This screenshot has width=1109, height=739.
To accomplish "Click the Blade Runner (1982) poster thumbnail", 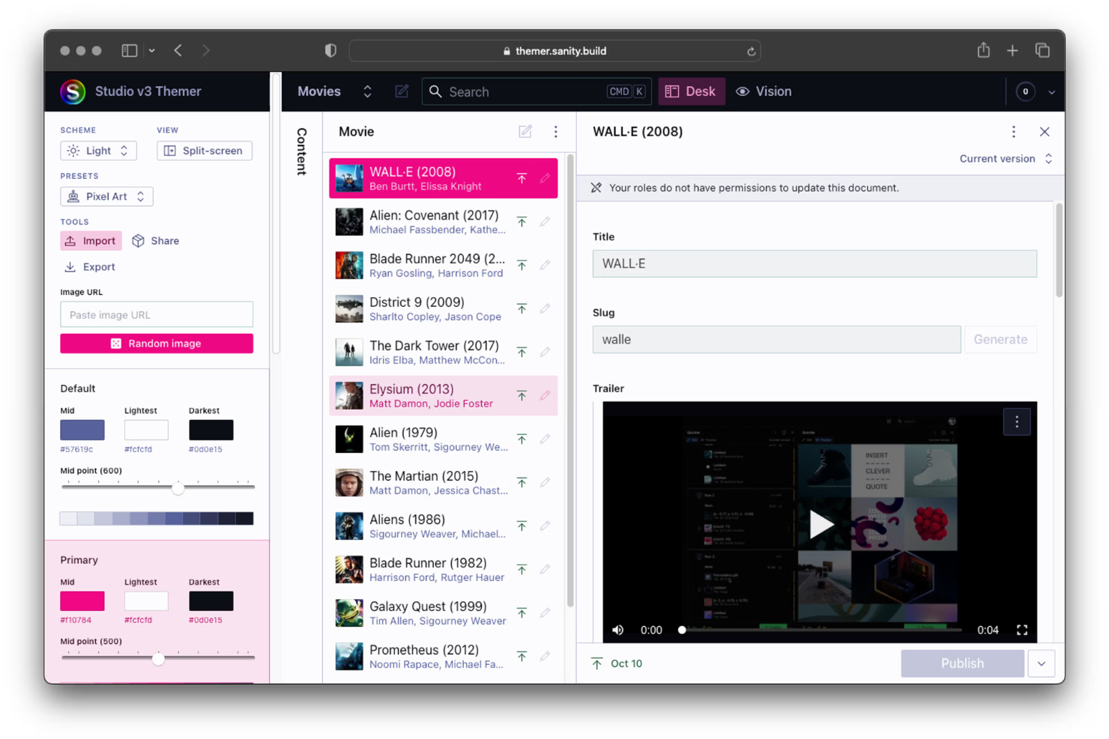I will point(349,569).
